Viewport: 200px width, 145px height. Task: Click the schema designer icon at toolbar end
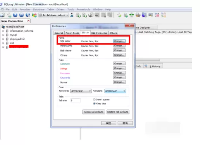pyautogui.click(x=163, y=15)
